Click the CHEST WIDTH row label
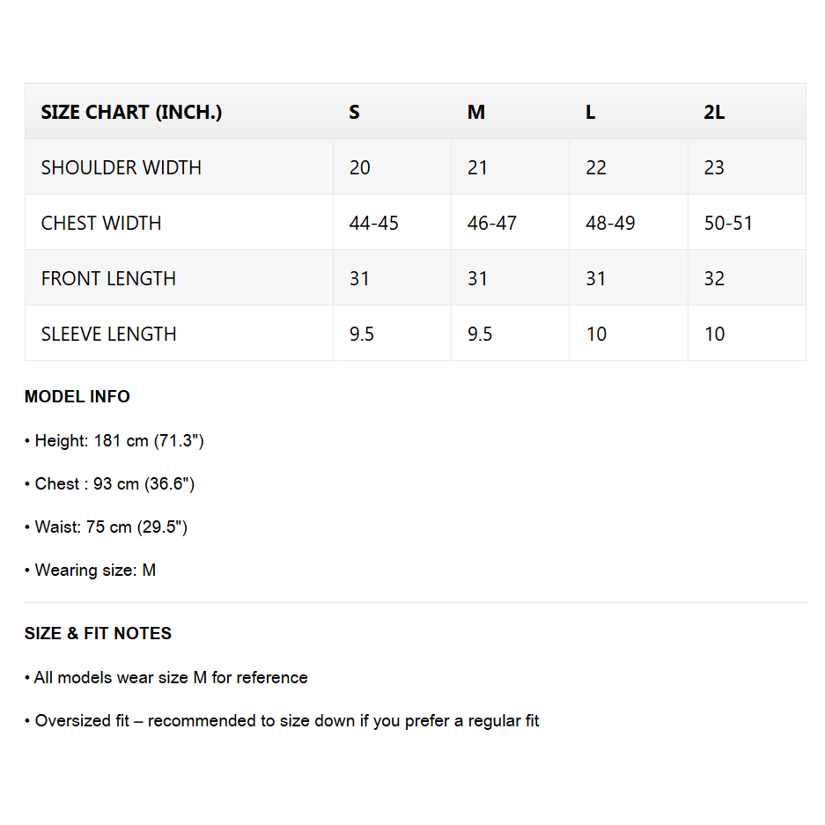Viewport: 825px width, 825px height. click(101, 223)
